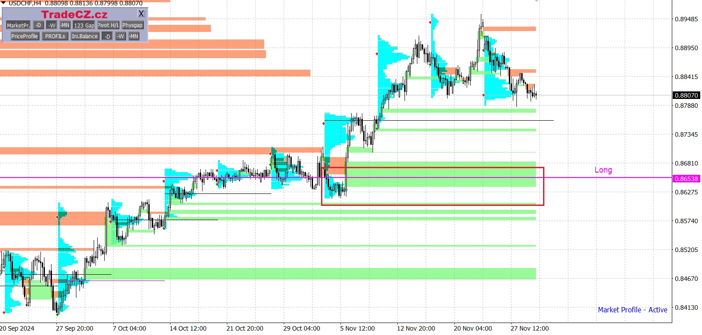Click the 27 Sep 20:00 time label
This screenshot has height=335, width=702.
[75, 328]
